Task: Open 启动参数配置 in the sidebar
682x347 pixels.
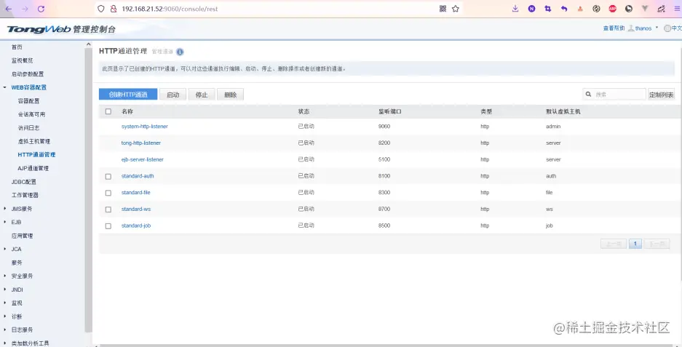Action: click(28, 74)
